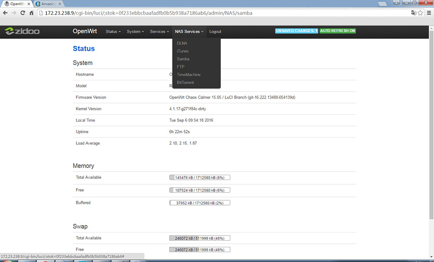The image size is (434, 262).
Task: Click the page vertical scrollbar
Action: [431, 125]
